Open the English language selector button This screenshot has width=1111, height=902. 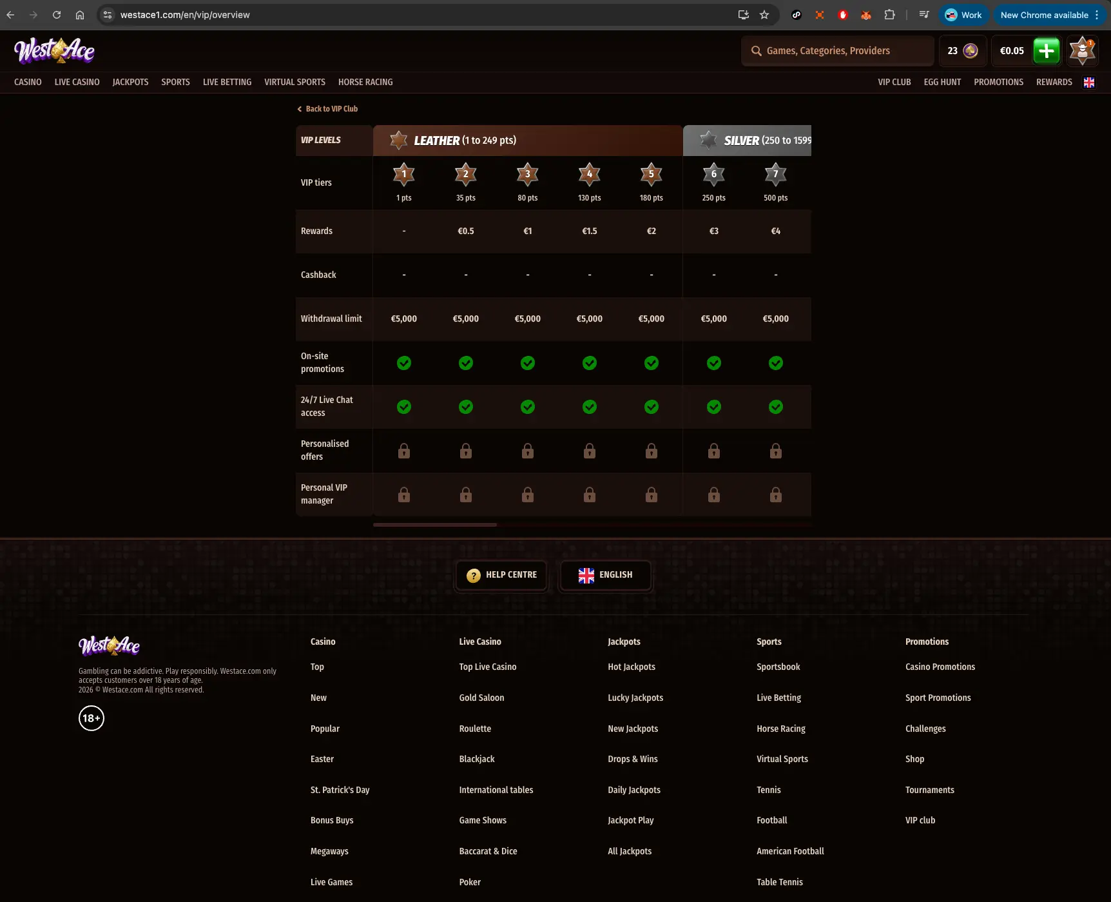click(x=605, y=575)
